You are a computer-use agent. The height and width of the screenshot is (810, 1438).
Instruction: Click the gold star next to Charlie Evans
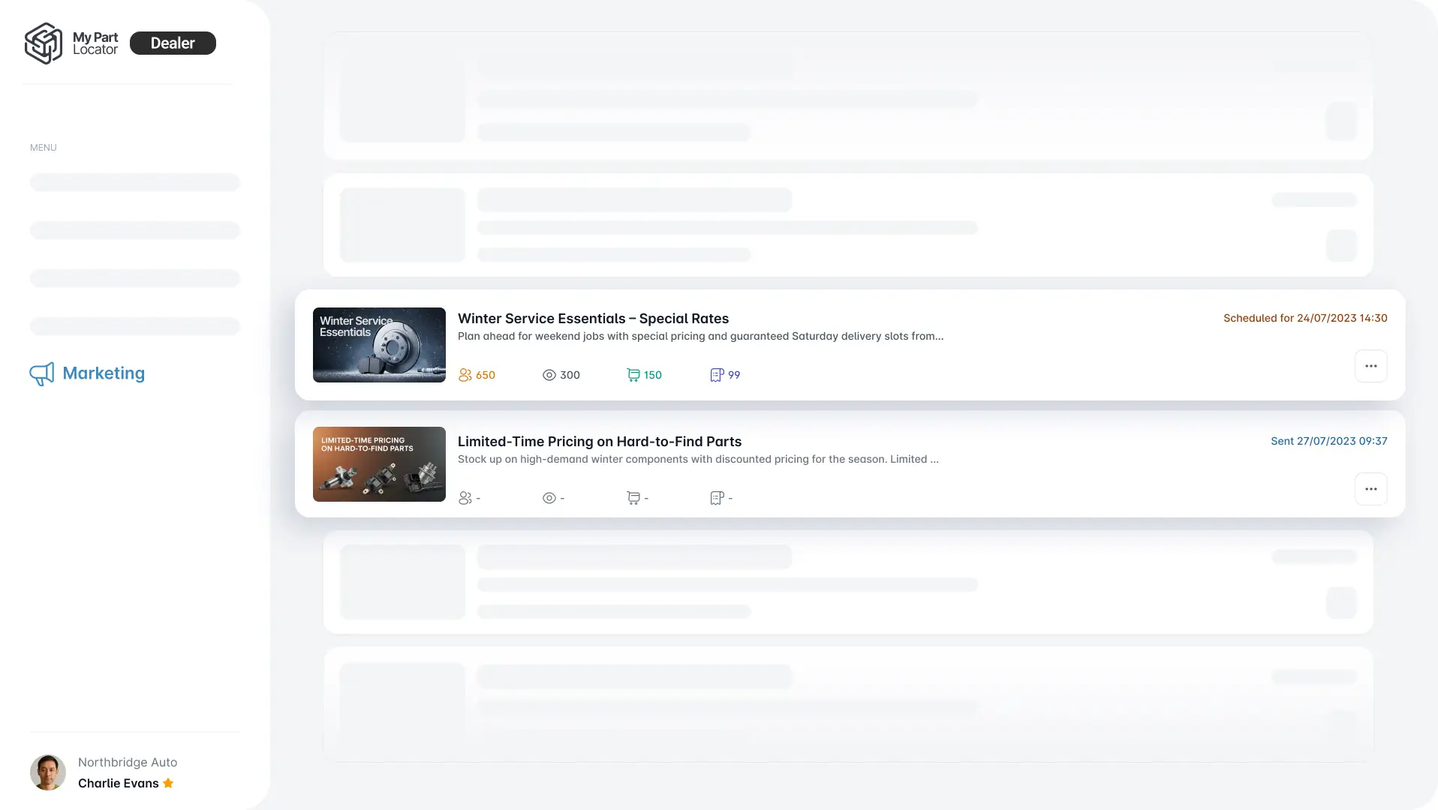pos(168,783)
